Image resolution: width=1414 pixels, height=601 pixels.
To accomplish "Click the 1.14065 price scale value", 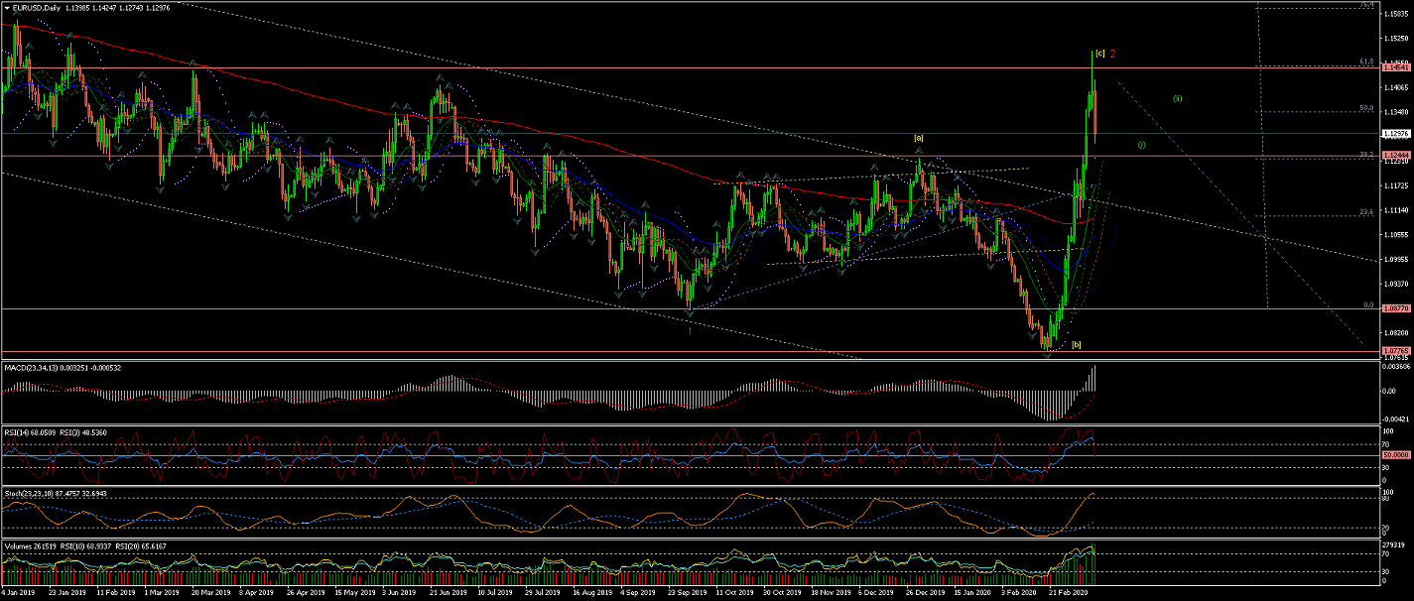I will [x=1395, y=88].
